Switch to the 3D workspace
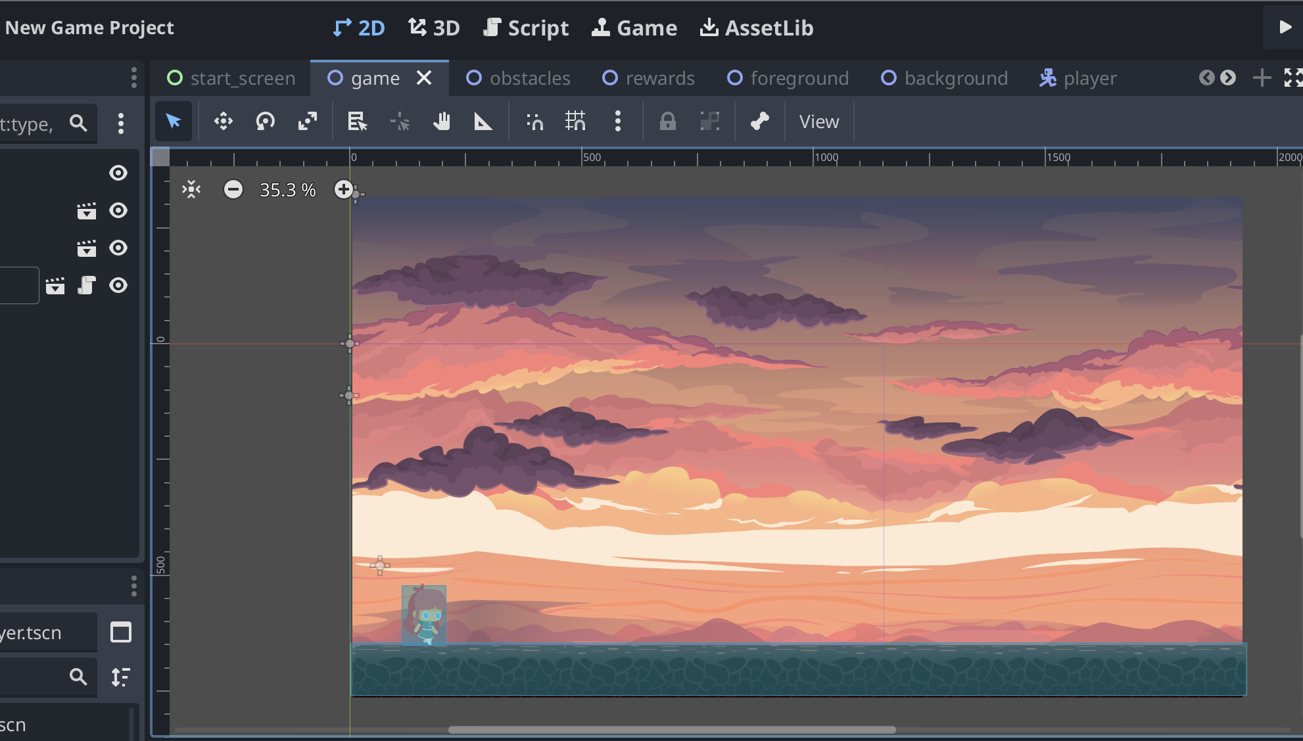 point(434,28)
